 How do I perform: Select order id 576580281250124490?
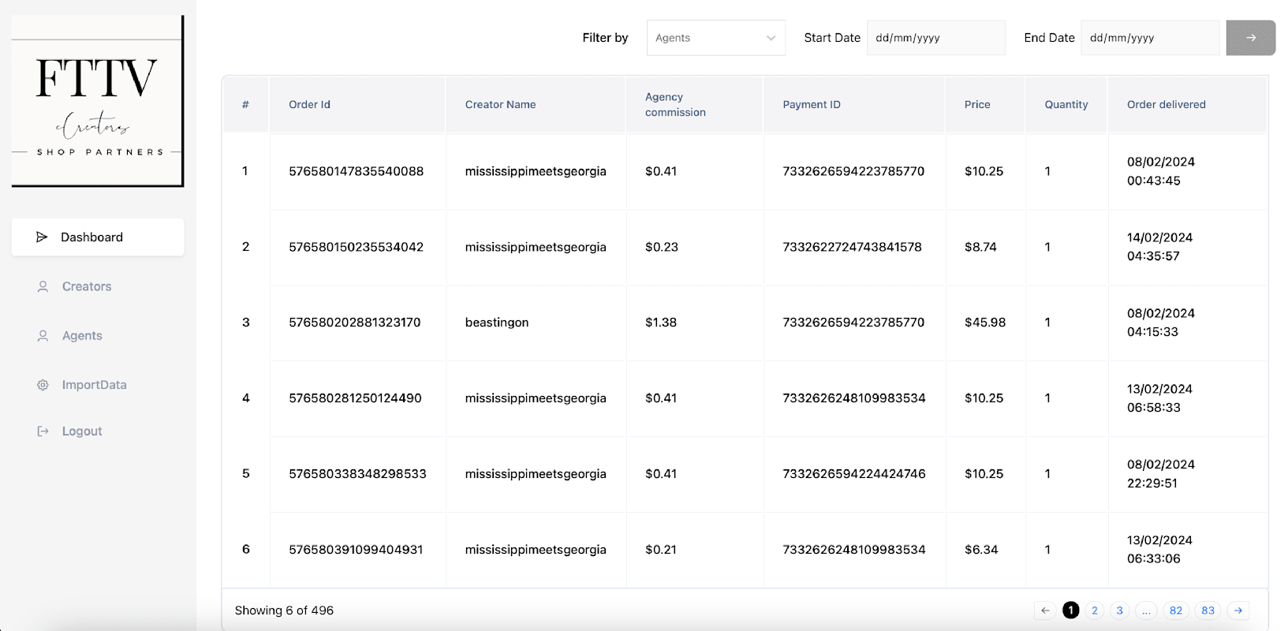(355, 398)
